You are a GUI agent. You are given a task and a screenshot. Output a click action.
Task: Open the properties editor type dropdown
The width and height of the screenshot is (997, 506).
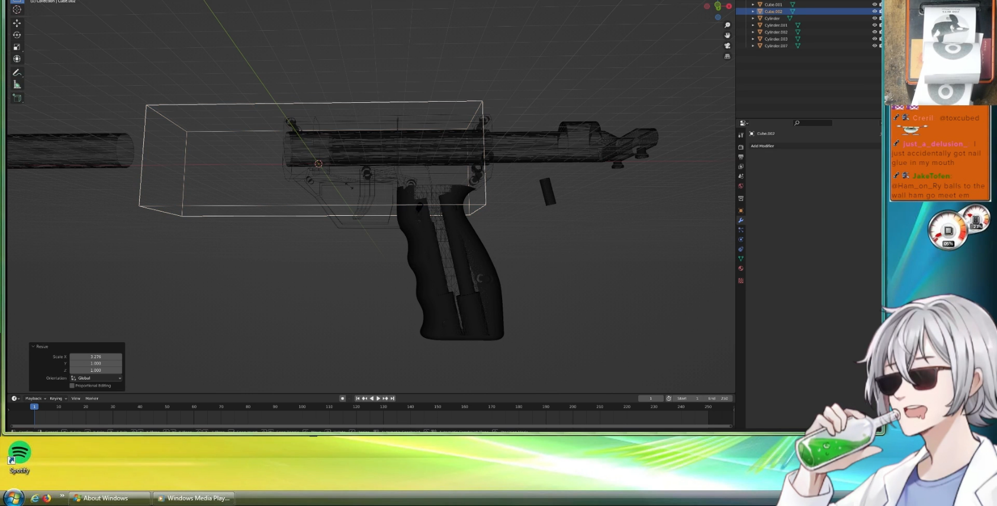point(744,123)
